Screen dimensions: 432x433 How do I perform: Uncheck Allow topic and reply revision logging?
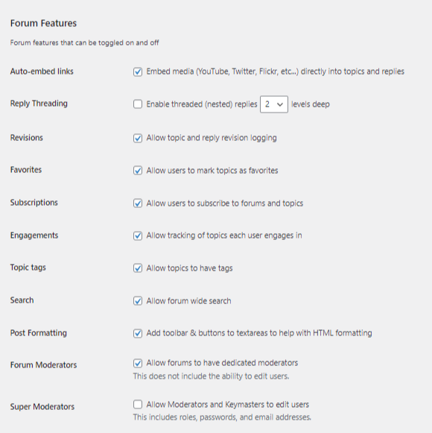click(x=138, y=138)
